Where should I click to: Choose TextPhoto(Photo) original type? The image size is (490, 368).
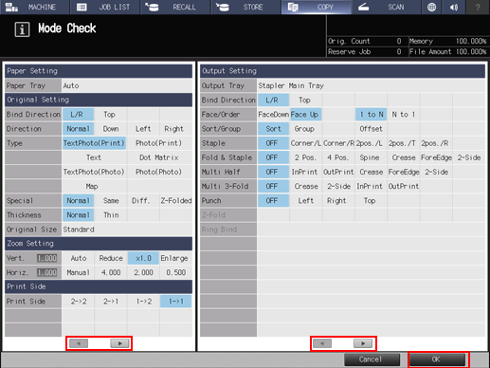click(94, 172)
